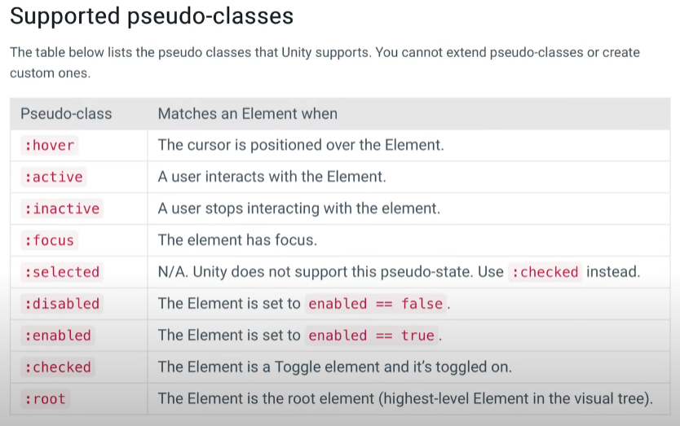Click the :checked code in first column
The image size is (680, 426).
click(57, 367)
